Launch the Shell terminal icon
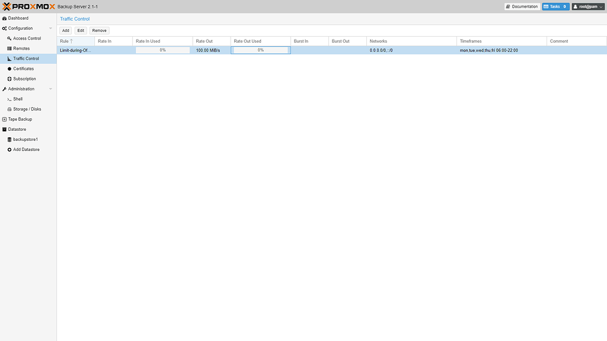Screen dimensions: 607x341 coord(11,99)
